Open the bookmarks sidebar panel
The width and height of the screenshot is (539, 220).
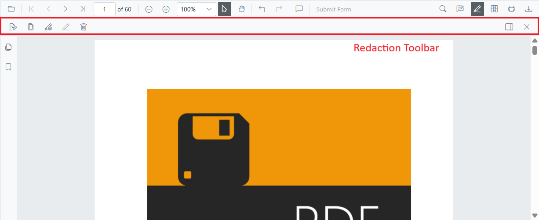click(x=8, y=67)
